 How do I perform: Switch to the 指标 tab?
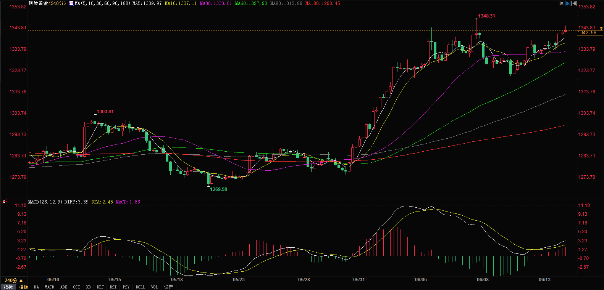(8, 287)
